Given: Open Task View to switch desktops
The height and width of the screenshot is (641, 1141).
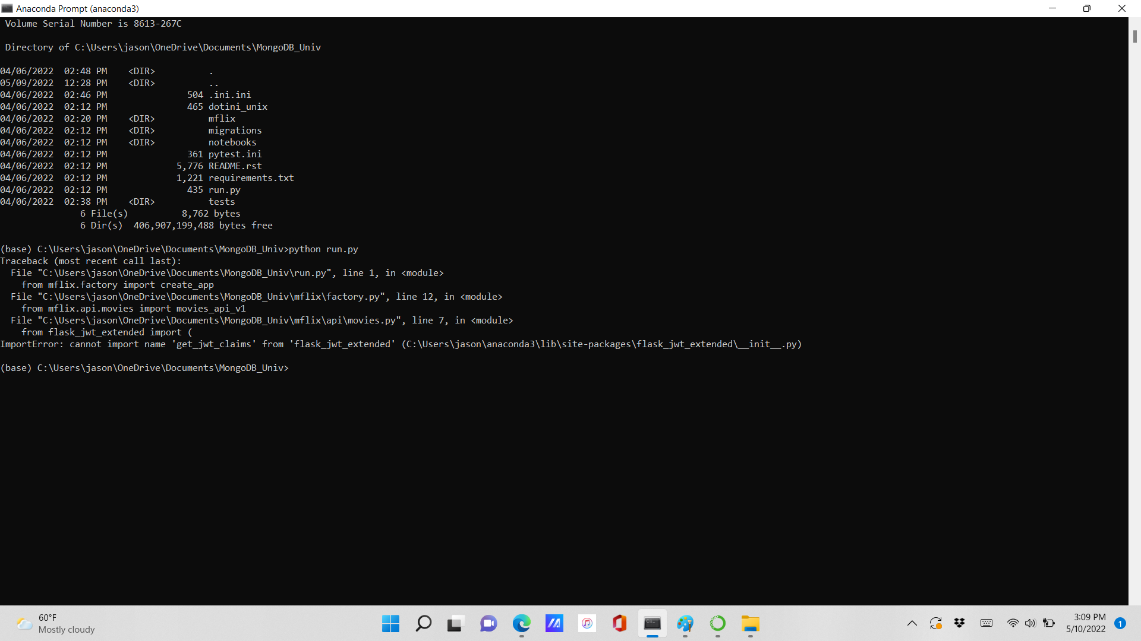Looking at the screenshot, I should [x=455, y=624].
